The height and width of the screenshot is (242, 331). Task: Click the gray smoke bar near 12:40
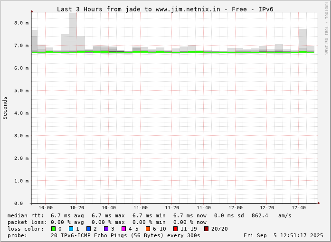pyautogui.click(x=303, y=40)
